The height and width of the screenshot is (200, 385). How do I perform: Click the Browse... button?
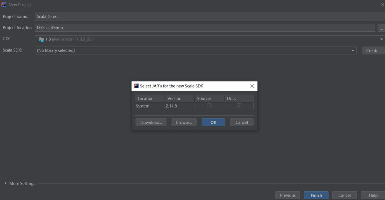tap(184, 122)
